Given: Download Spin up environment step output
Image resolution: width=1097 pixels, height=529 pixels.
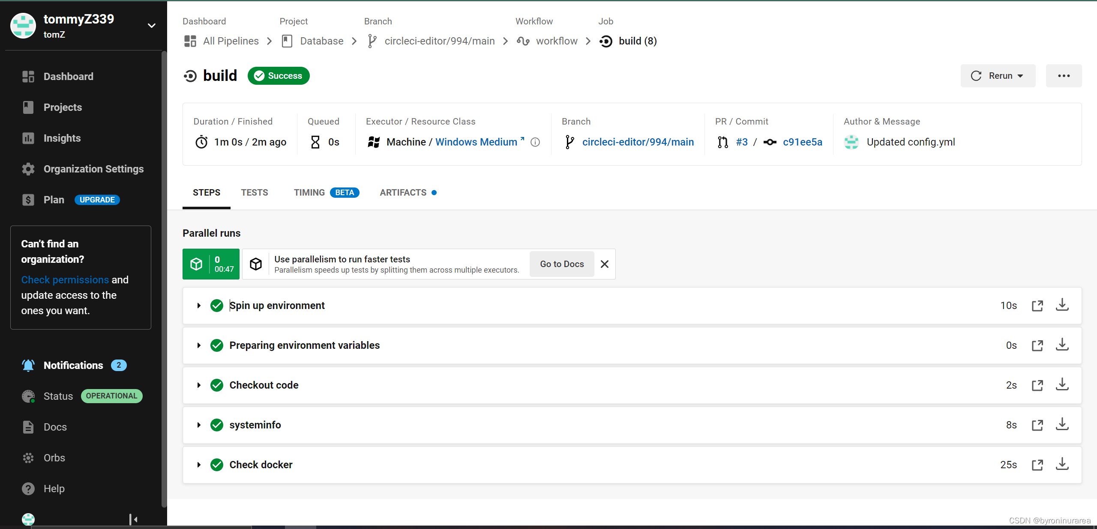Looking at the screenshot, I should 1062,305.
